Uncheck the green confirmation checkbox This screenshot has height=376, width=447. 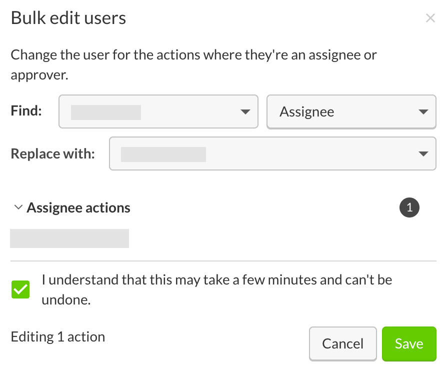(x=20, y=289)
